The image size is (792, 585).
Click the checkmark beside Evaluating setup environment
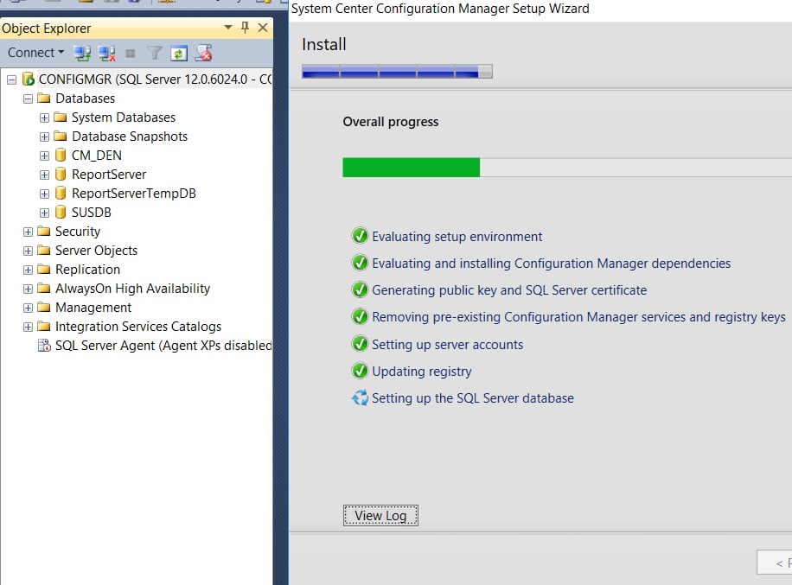pyautogui.click(x=360, y=236)
